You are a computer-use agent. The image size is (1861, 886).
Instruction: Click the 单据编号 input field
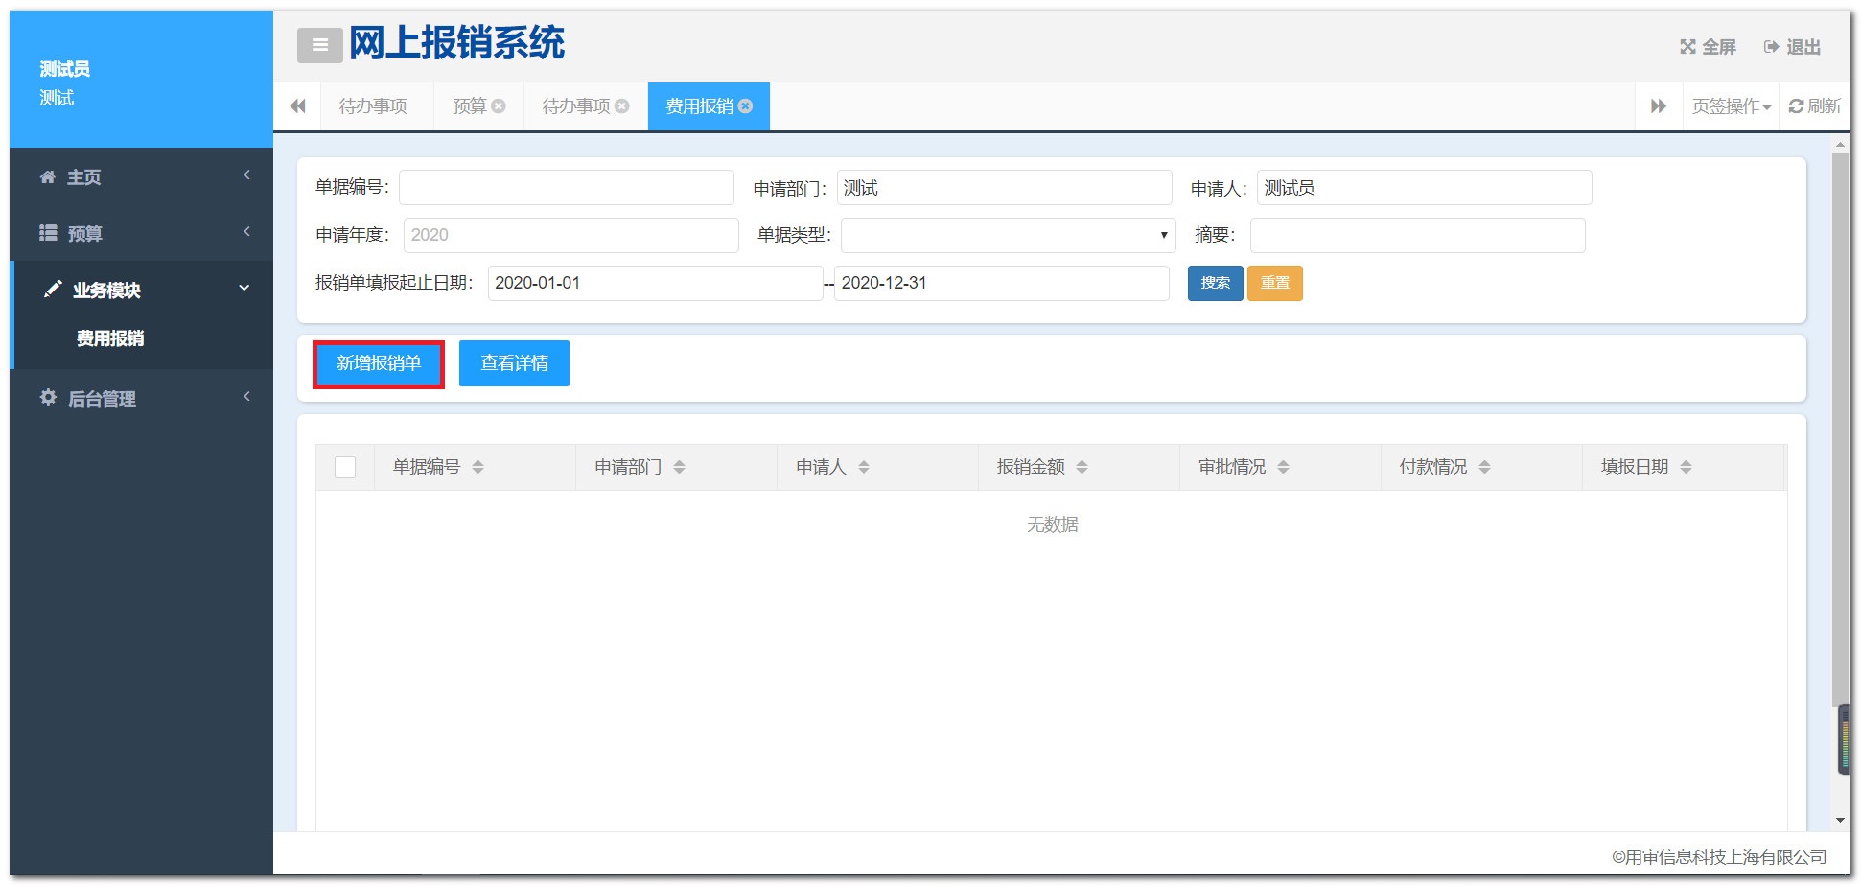[566, 188]
